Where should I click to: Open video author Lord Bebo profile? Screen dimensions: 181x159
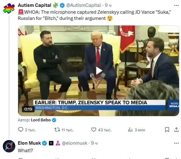(41, 120)
